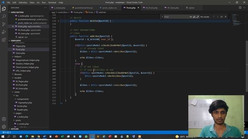This screenshot has width=248, height=139.
Task: Open the Explorer view in activity bar
Action: [4, 8]
